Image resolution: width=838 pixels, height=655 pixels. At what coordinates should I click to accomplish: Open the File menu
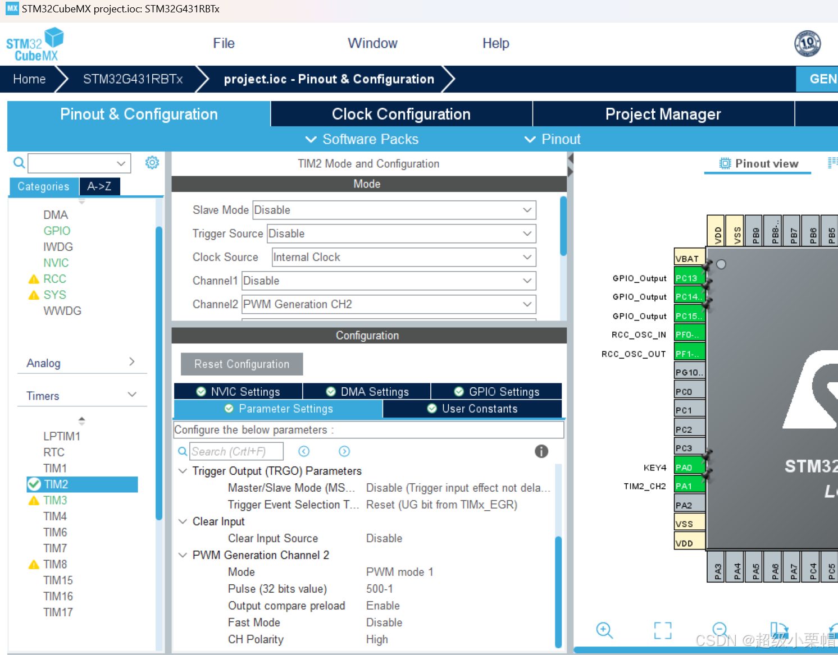(x=224, y=43)
